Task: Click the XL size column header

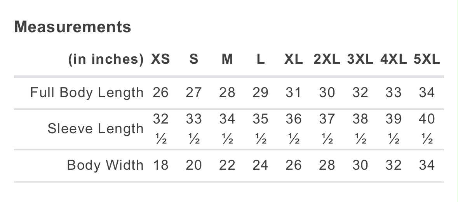Action: tap(293, 59)
